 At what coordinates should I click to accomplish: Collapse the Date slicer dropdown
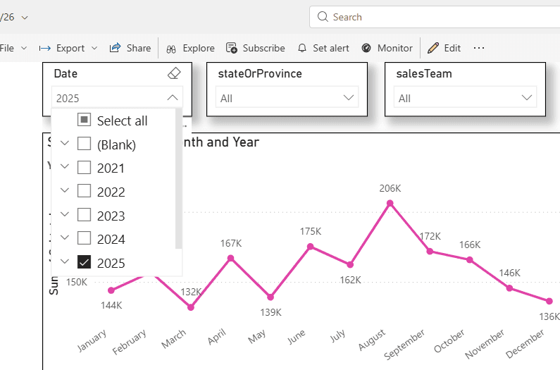click(173, 97)
